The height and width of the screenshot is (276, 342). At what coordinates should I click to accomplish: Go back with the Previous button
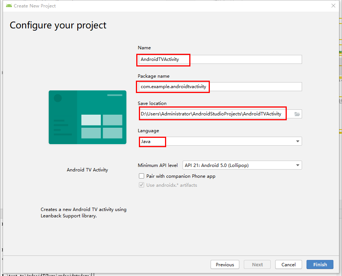coord(225,264)
